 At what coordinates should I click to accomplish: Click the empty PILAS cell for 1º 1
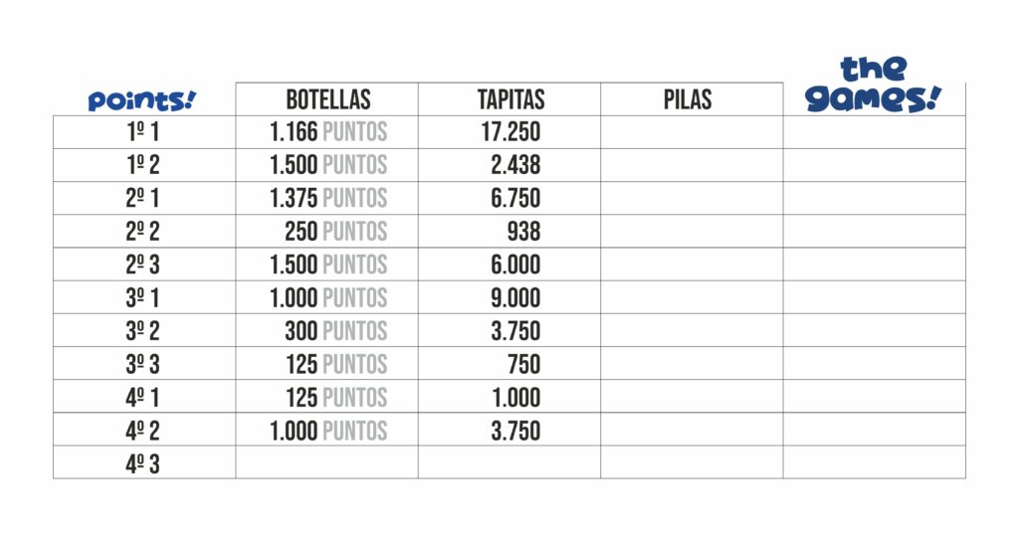click(x=692, y=132)
